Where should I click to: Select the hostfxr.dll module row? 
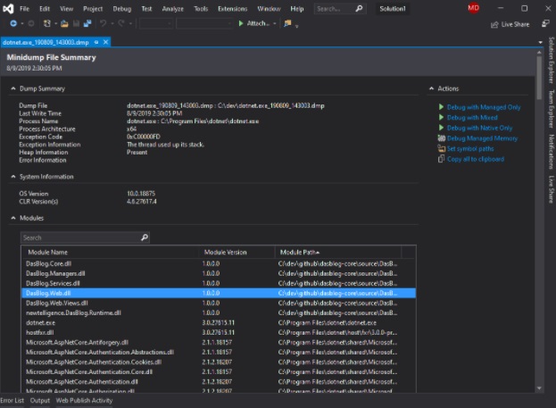tap(219, 332)
